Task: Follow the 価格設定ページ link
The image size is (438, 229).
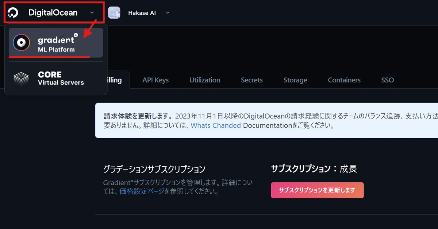Action: 142,191
